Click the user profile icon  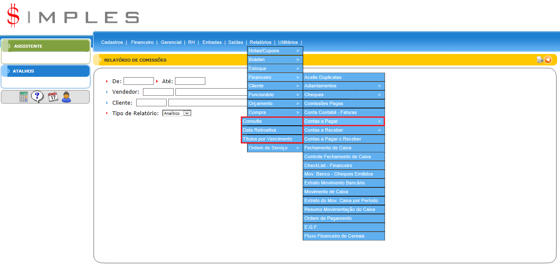66,97
